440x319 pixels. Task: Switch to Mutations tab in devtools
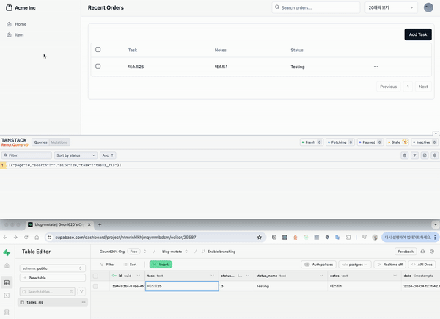(x=59, y=142)
